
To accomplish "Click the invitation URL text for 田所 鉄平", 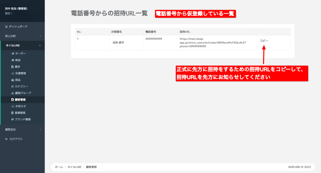I will (x=213, y=42).
